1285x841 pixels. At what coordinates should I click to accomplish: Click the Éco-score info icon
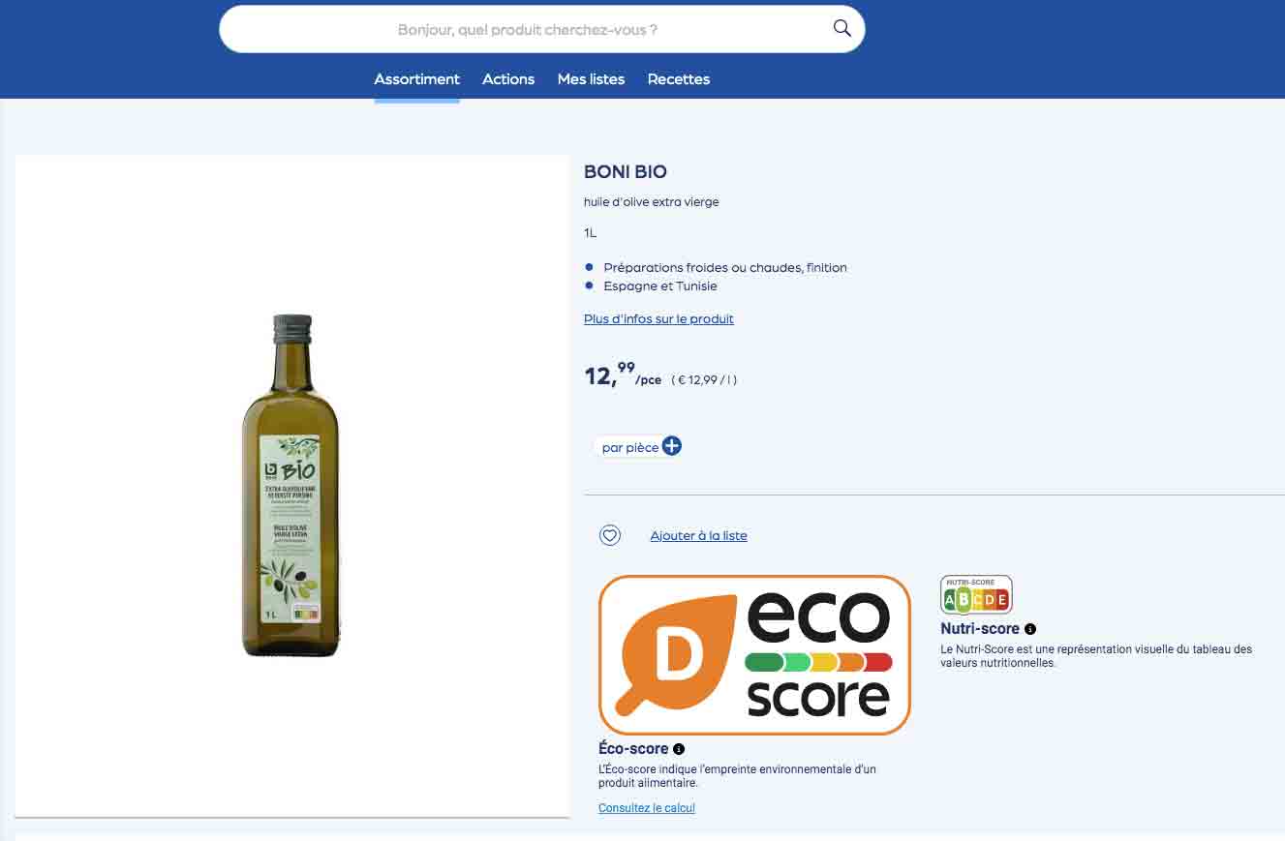coord(679,749)
